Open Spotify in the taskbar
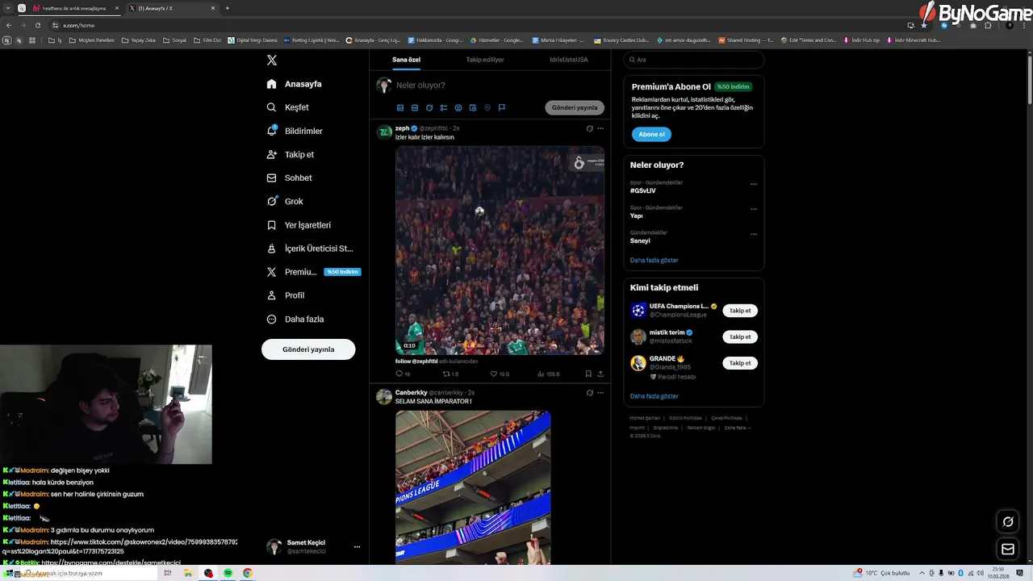 228,573
